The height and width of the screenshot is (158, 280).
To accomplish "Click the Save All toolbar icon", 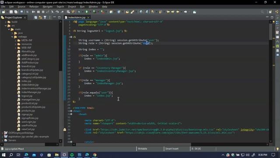I will pyautogui.click(x=16, y=12).
